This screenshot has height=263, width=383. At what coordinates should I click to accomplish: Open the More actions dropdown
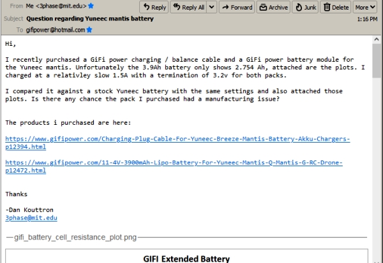click(365, 7)
